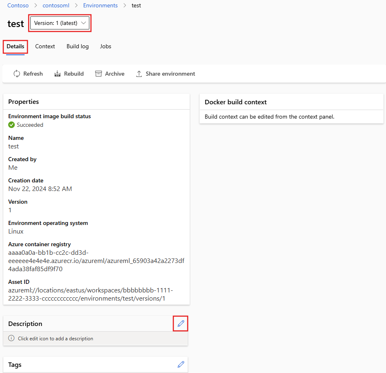
Task: Go back to Environments via breadcrumb
Action: coord(100,6)
